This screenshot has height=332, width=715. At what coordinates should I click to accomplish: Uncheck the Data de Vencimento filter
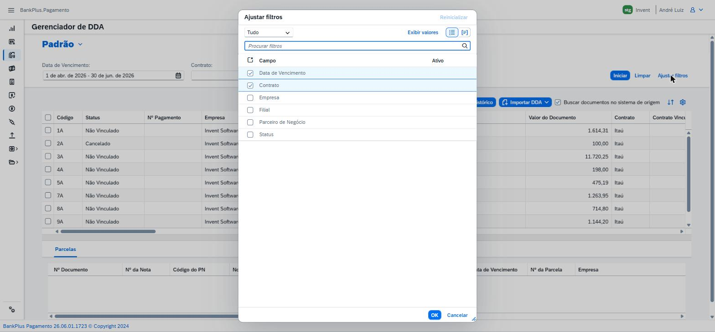pyautogui.click(x=250, y=73)
